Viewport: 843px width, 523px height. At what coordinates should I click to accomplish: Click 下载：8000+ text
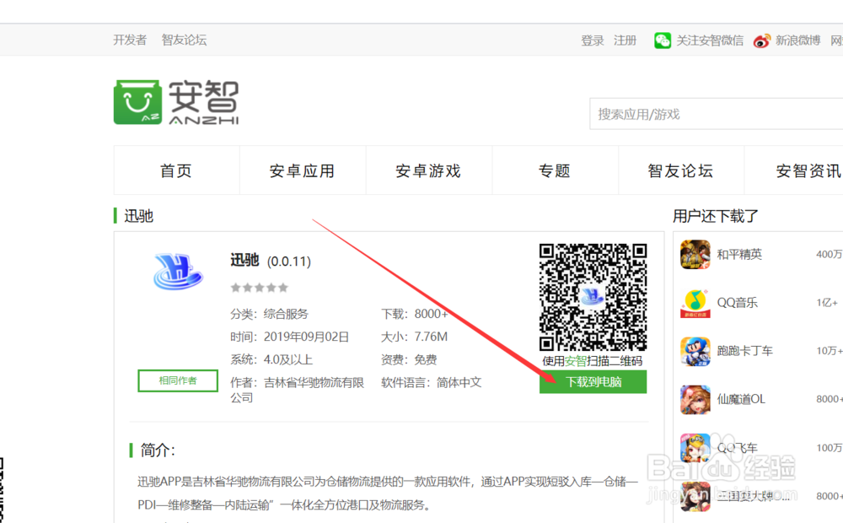414,314
